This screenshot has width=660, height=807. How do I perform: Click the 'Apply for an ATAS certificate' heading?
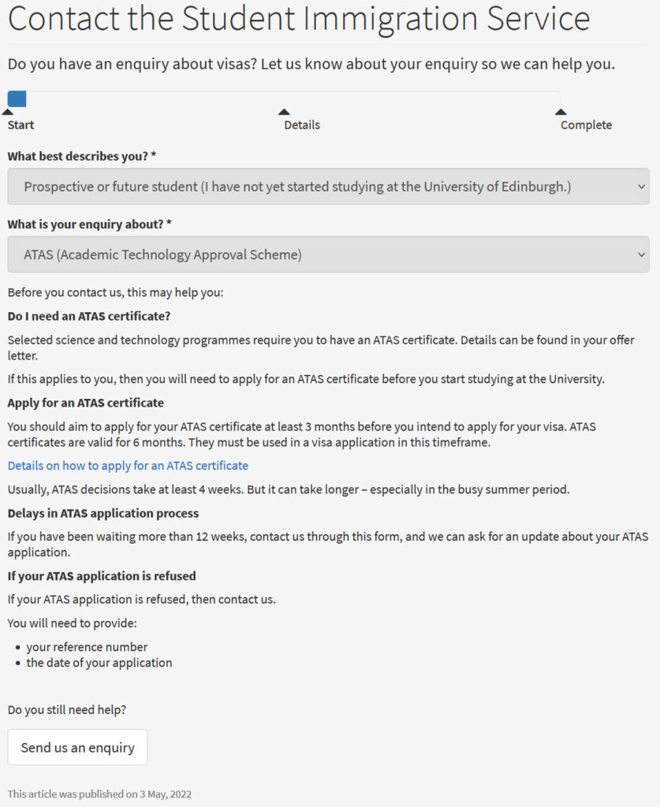coord(87,403)
